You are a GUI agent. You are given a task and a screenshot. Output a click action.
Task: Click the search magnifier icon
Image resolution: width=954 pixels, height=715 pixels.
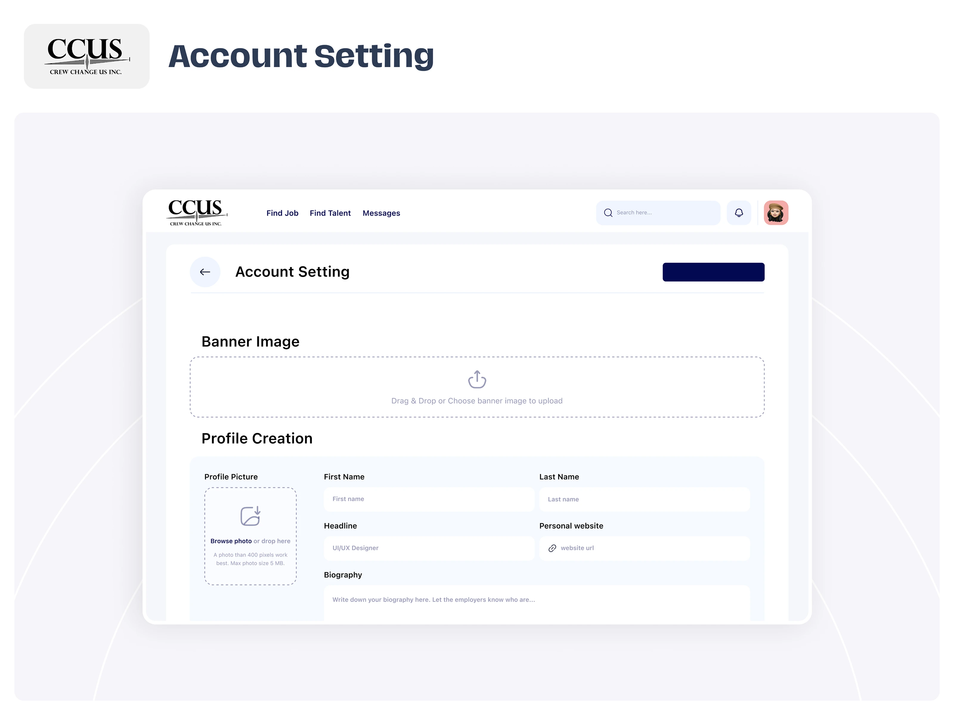click(608, 213)
